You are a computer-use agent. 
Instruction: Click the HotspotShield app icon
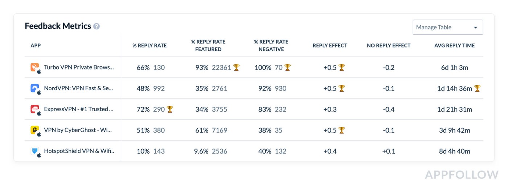35,151
